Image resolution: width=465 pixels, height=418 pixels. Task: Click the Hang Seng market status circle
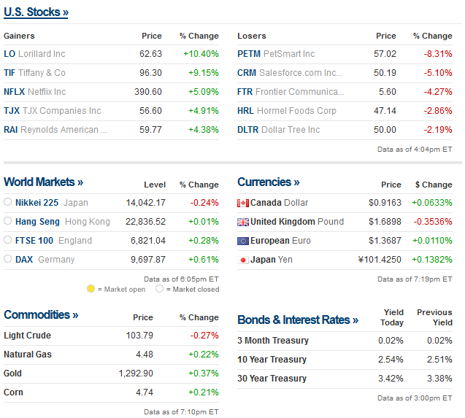(8, 221)
